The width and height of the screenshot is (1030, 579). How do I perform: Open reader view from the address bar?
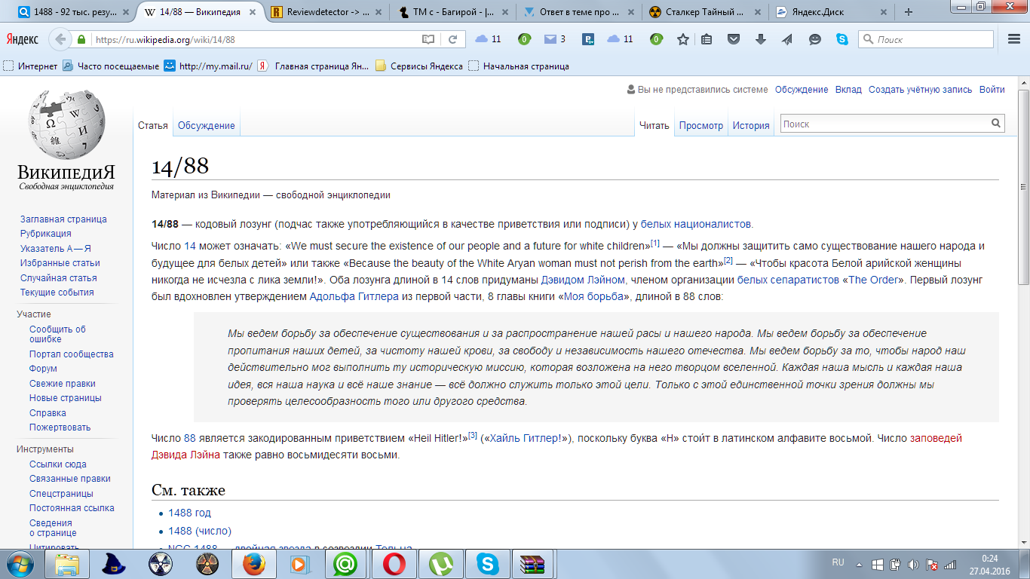pos(428,39)
